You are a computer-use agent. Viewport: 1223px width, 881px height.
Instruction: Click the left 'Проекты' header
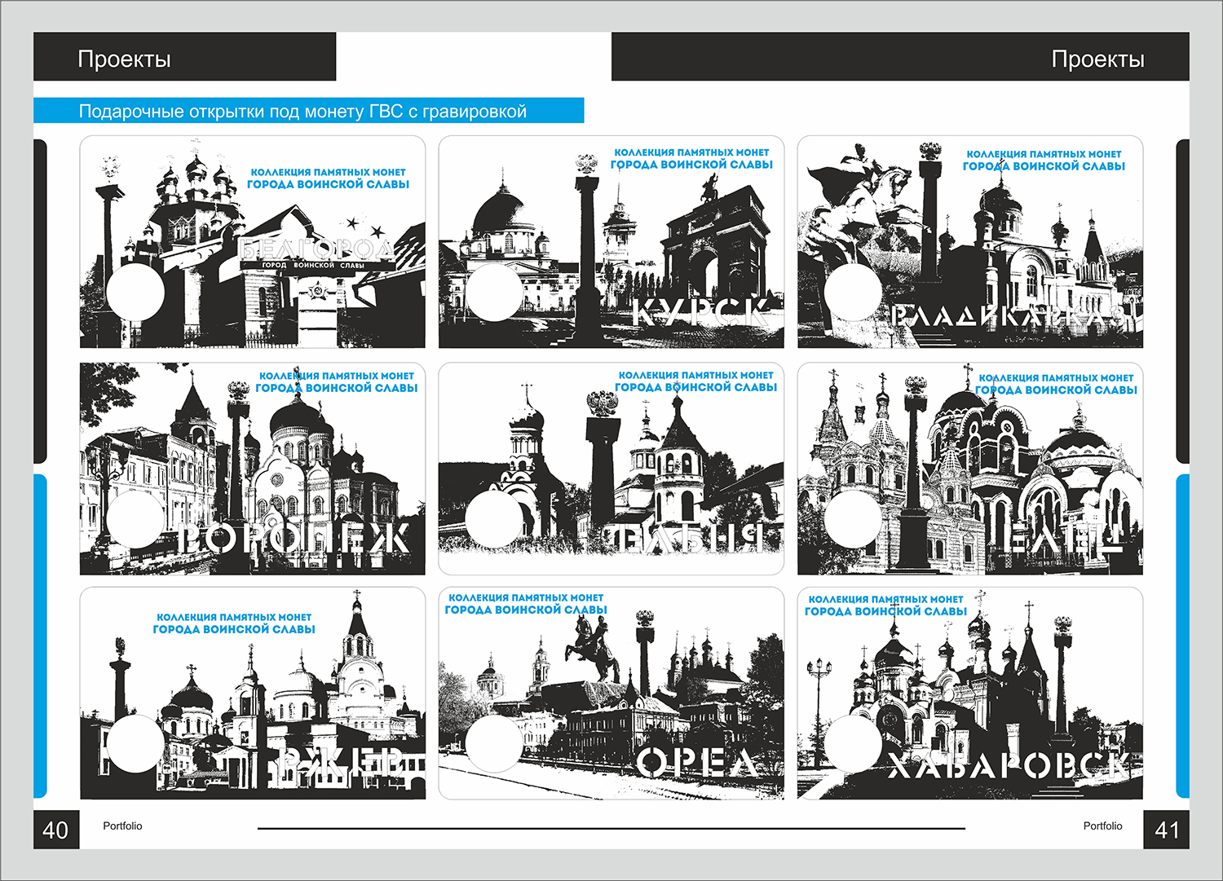coord(124,59)
